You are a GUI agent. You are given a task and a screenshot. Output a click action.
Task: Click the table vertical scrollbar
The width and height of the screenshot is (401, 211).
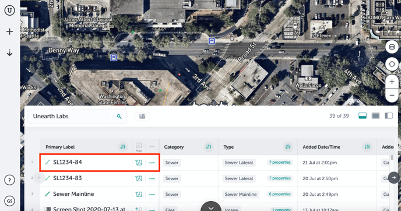(x=392, y=157)
